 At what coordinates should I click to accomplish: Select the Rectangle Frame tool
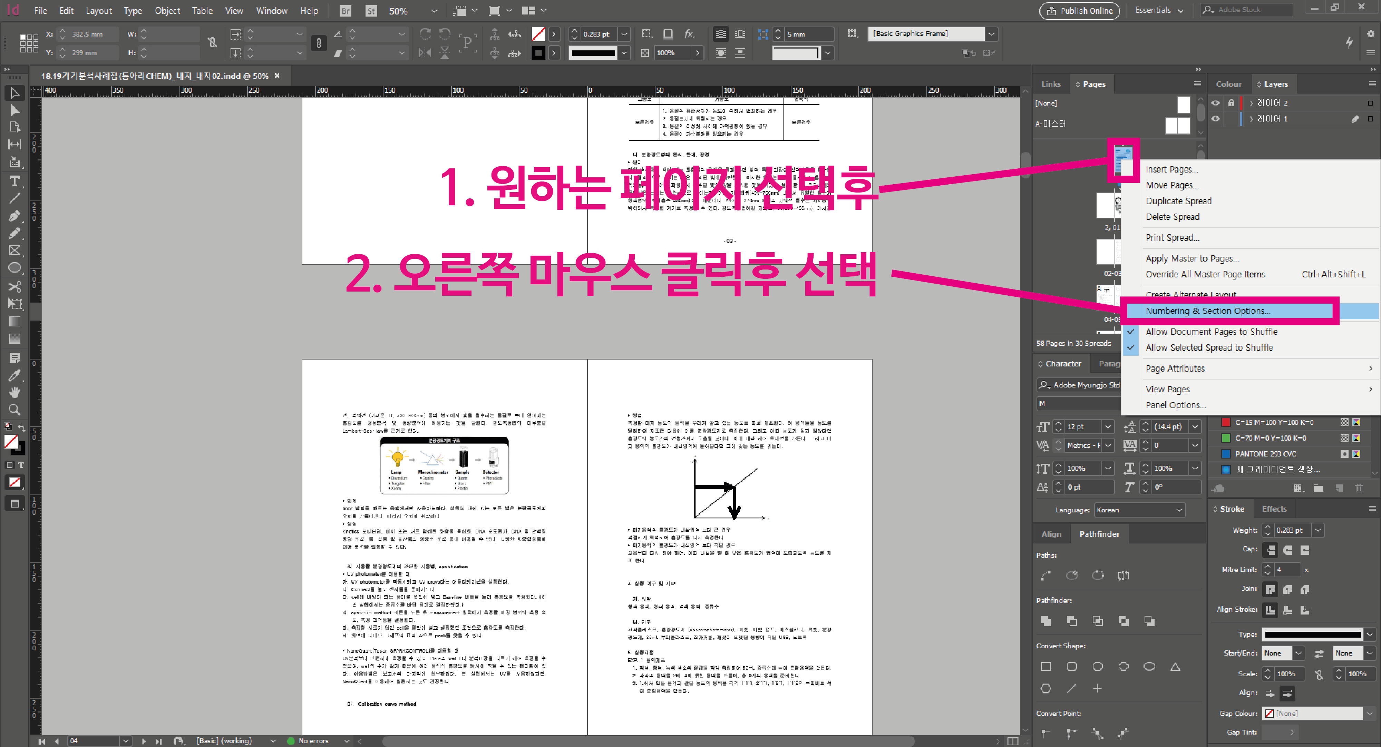click(14, 250)
